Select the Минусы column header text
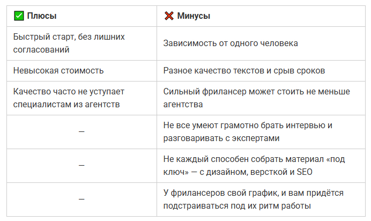This screenshot has height=221, width=371. 194,16
